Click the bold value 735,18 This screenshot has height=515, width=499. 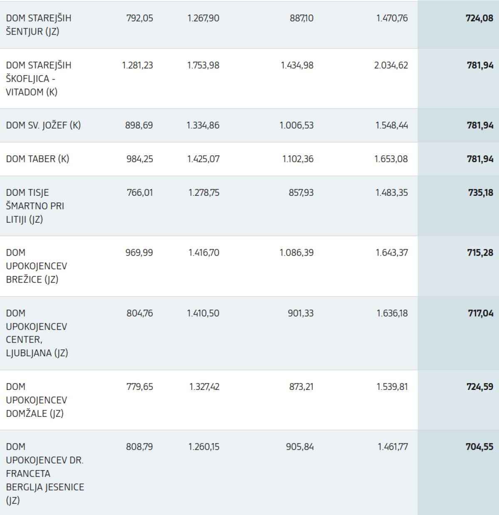[x=480, y=193]
